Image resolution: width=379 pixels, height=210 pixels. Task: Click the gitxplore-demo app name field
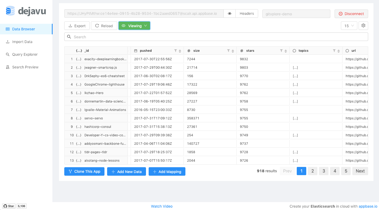pos(296,14)
